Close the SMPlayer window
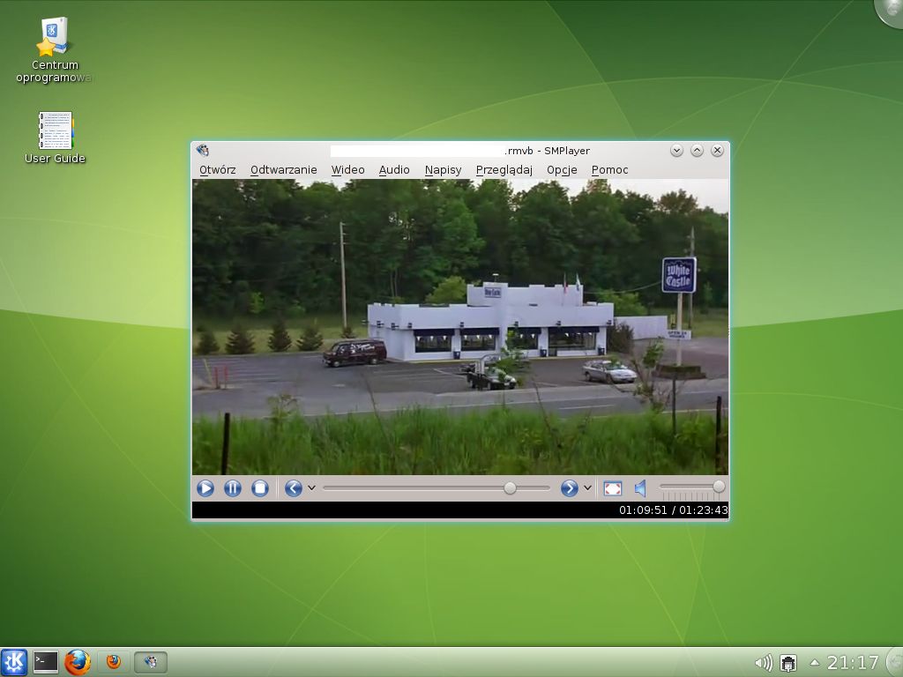Image resolution: width=903 pixels, height=677 pixels. [717, 150]
